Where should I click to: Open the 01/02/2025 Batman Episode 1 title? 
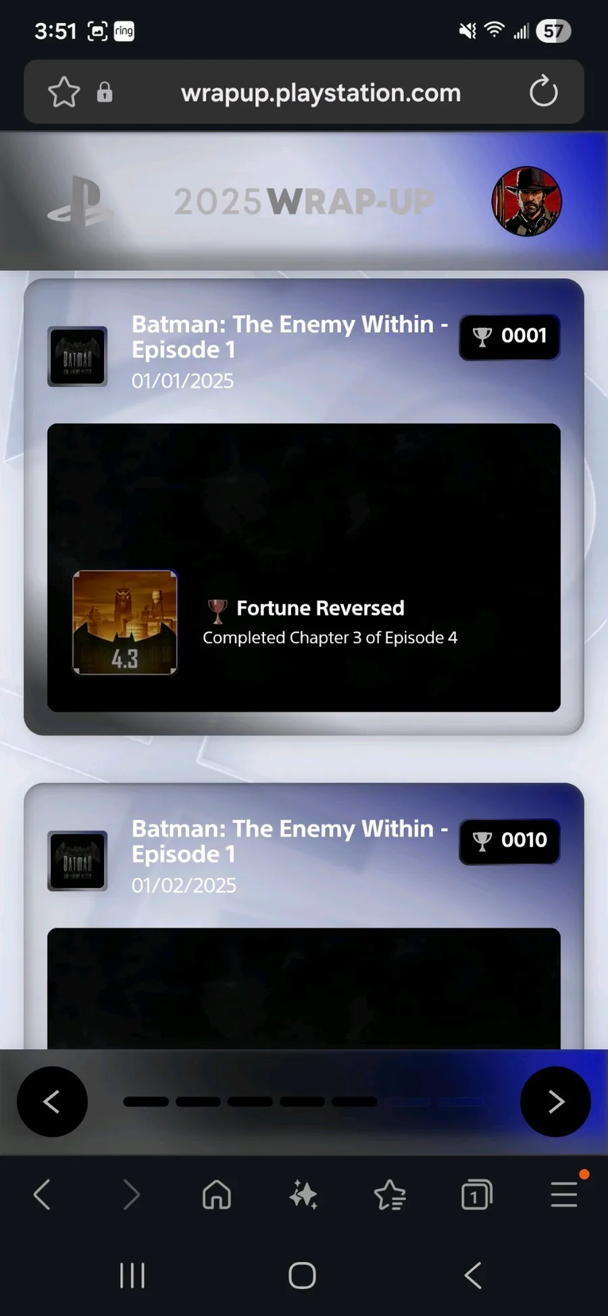[x=290, y=841]
